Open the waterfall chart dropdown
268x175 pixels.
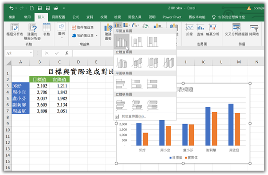[136, 25]
